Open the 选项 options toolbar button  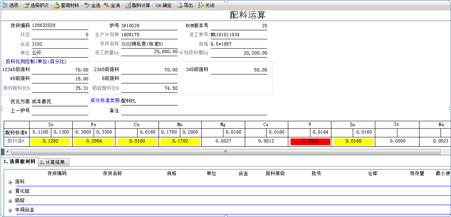pos(11,5)
